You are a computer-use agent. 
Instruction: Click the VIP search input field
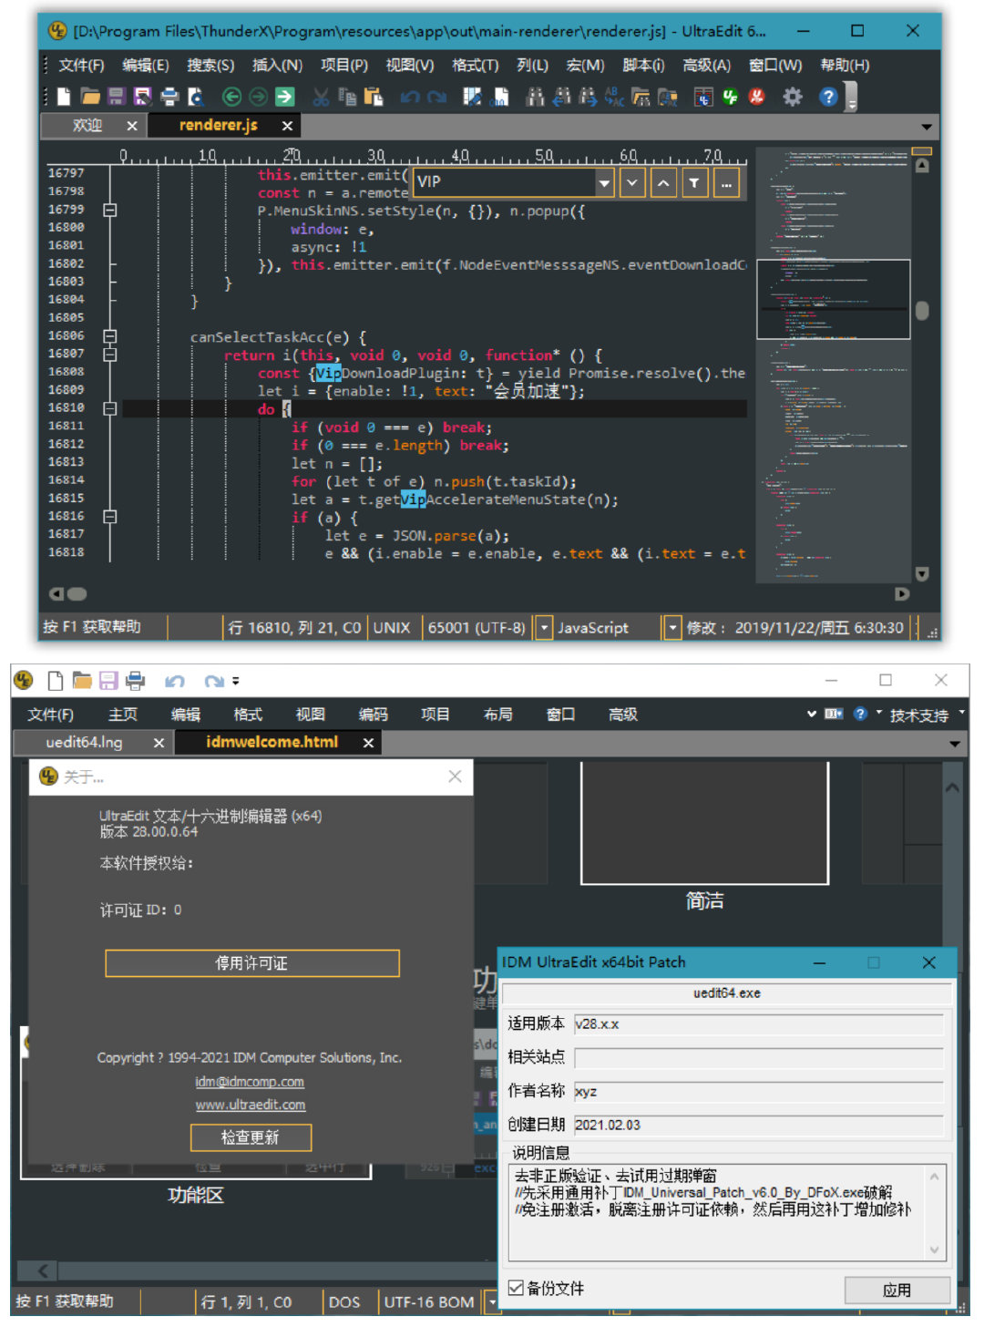coord(506,183)
